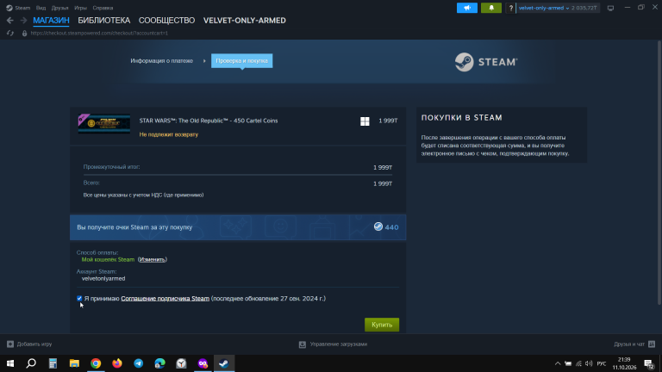Open the Игры menu
This screenshot has width=662, height=372.
[80, 8]
